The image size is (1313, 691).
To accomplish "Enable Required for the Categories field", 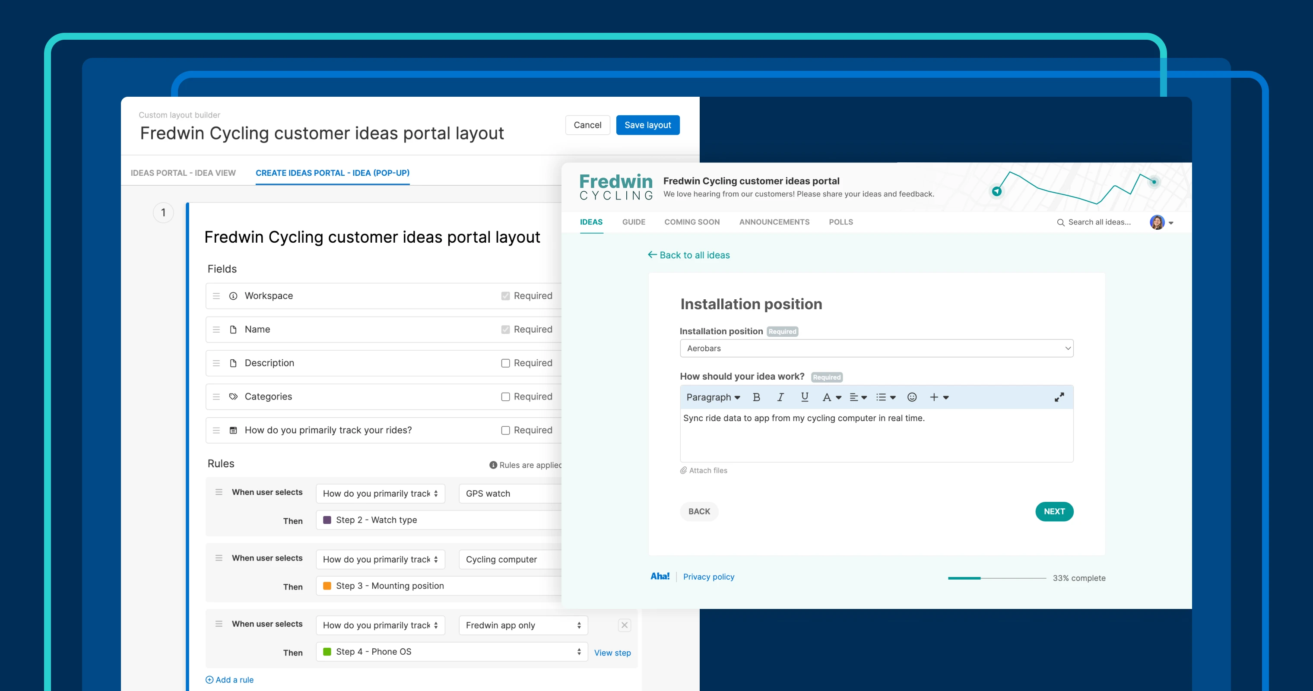I will pyautogui.click(x=505, y=396).
